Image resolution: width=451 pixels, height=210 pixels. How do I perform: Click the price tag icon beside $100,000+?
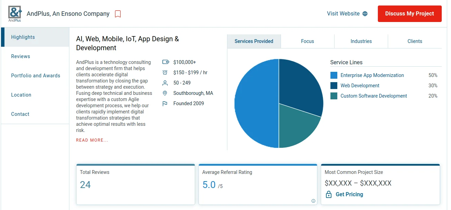[166, 62]
